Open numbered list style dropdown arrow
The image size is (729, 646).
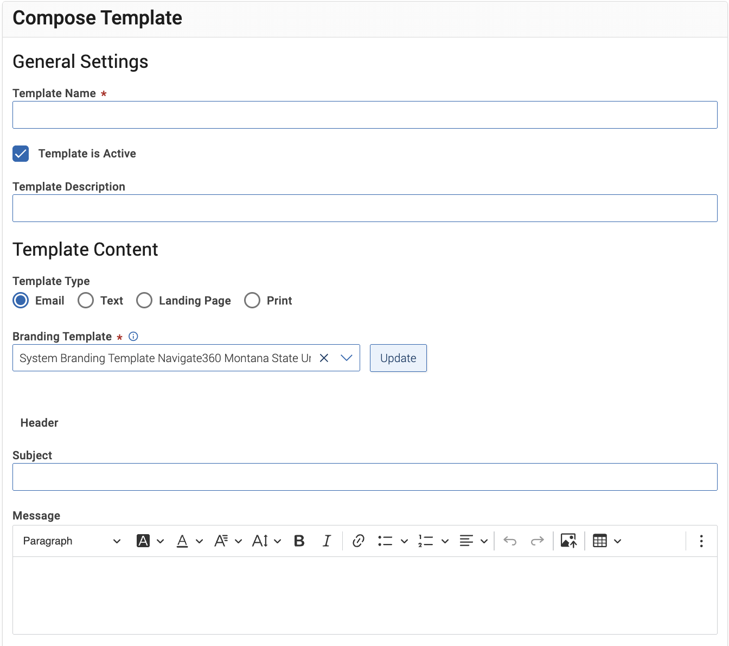coord(445,541)
